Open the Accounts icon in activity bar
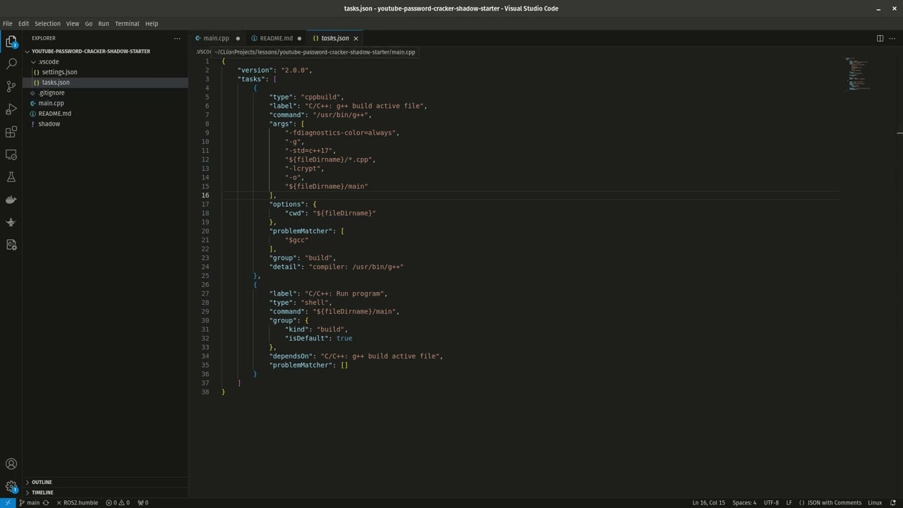 click(x=11, y=464)
